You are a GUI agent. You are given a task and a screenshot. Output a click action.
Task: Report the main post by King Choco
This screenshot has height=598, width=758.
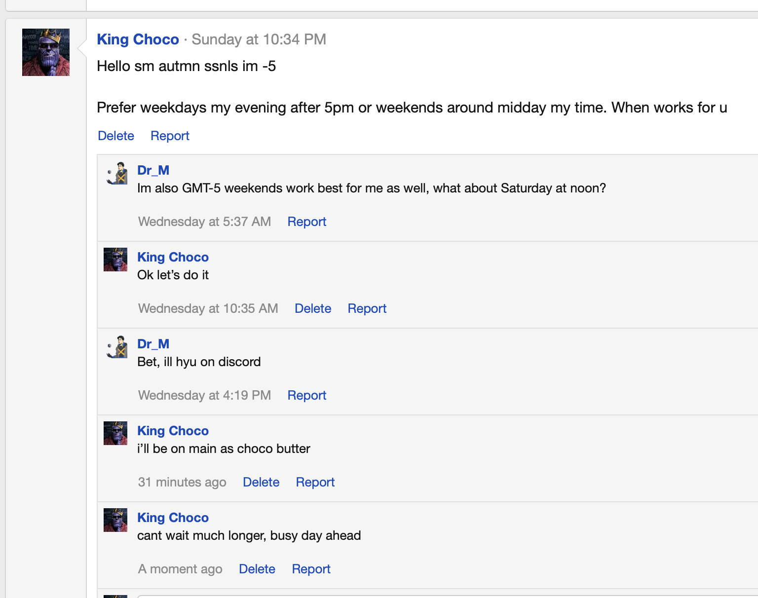point(170,136)
